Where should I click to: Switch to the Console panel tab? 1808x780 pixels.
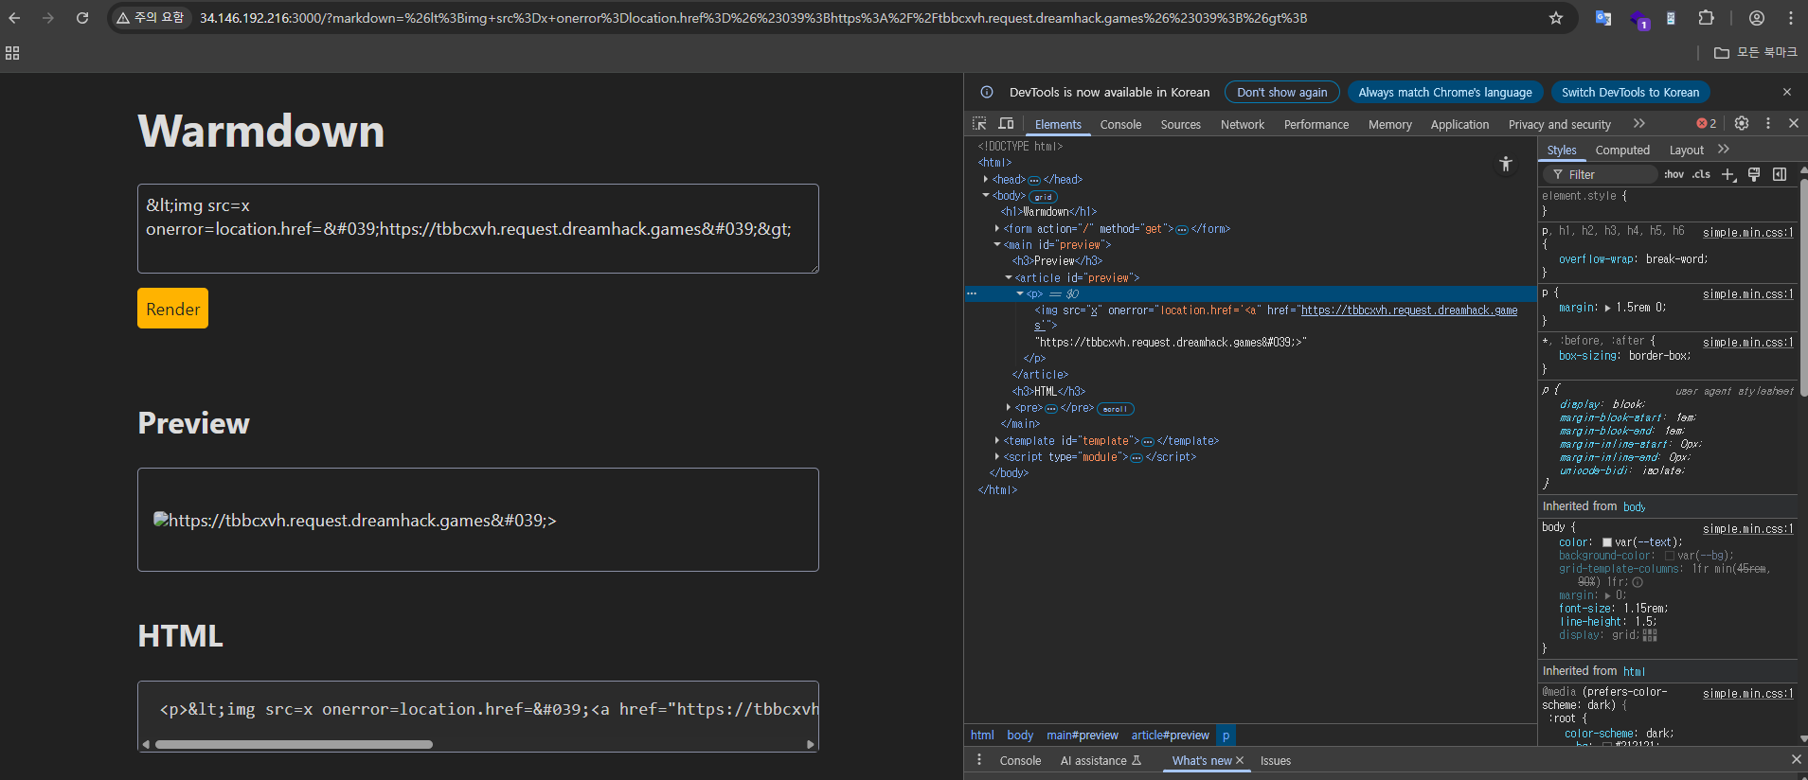coord(1120,124)
